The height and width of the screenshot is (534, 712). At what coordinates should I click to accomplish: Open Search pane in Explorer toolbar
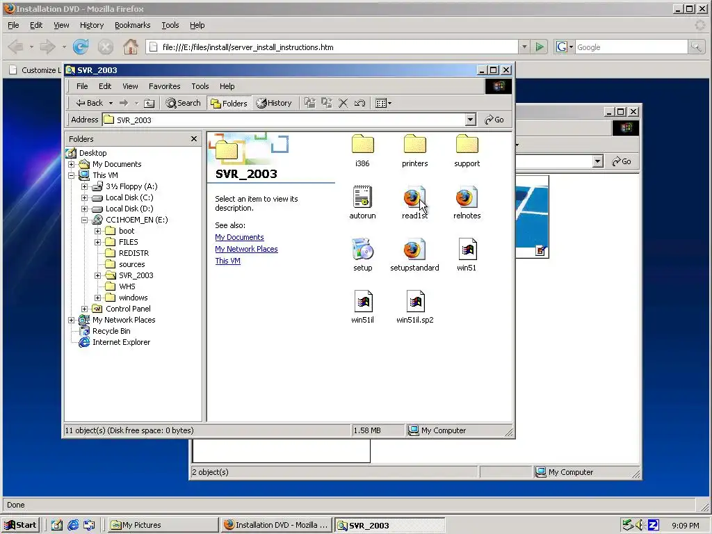point(183,103)
